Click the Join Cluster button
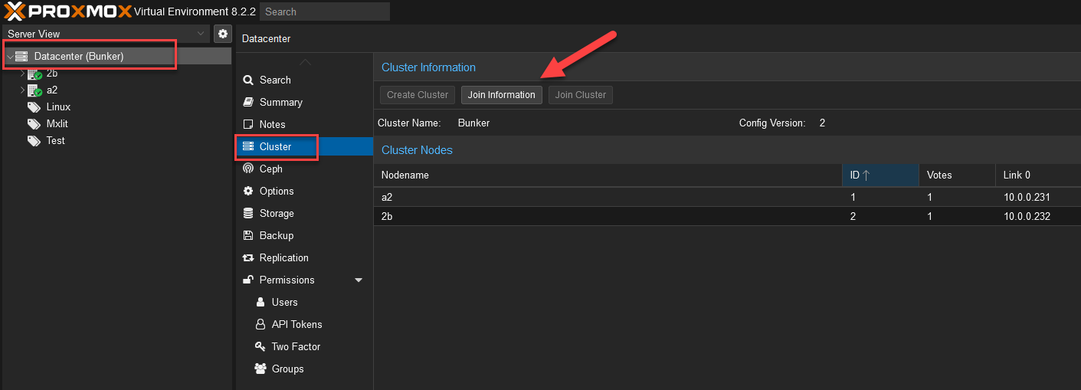 point(581,95)
